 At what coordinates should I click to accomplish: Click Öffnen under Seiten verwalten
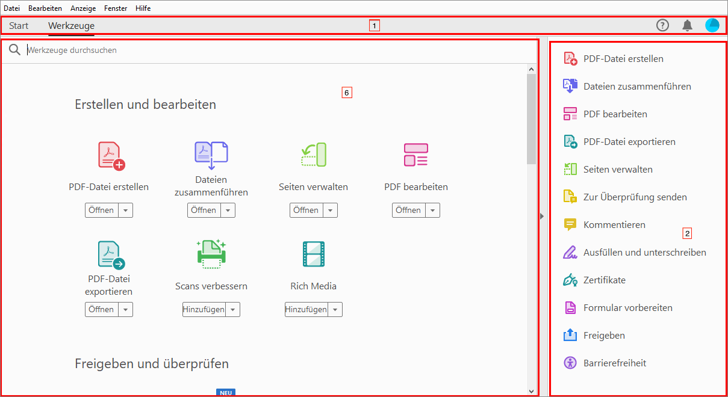click(x=306, y=210)
